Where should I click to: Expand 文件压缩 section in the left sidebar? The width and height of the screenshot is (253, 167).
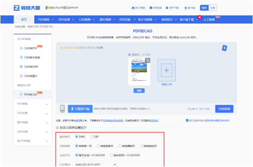[33, 132]
